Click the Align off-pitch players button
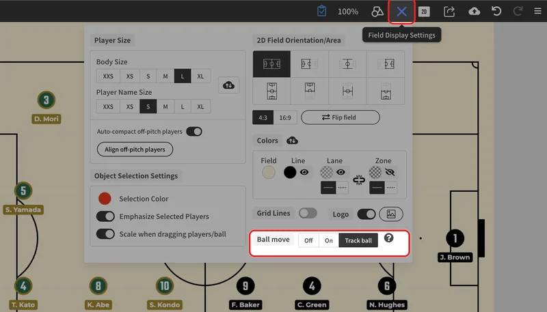The width and height of the screenshot is (547, 312). (135, 150)
